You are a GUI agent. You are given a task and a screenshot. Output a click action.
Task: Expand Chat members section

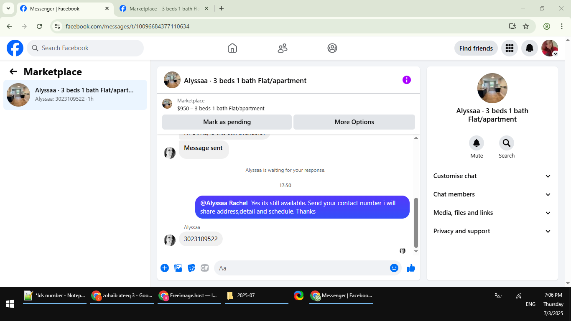492,194
